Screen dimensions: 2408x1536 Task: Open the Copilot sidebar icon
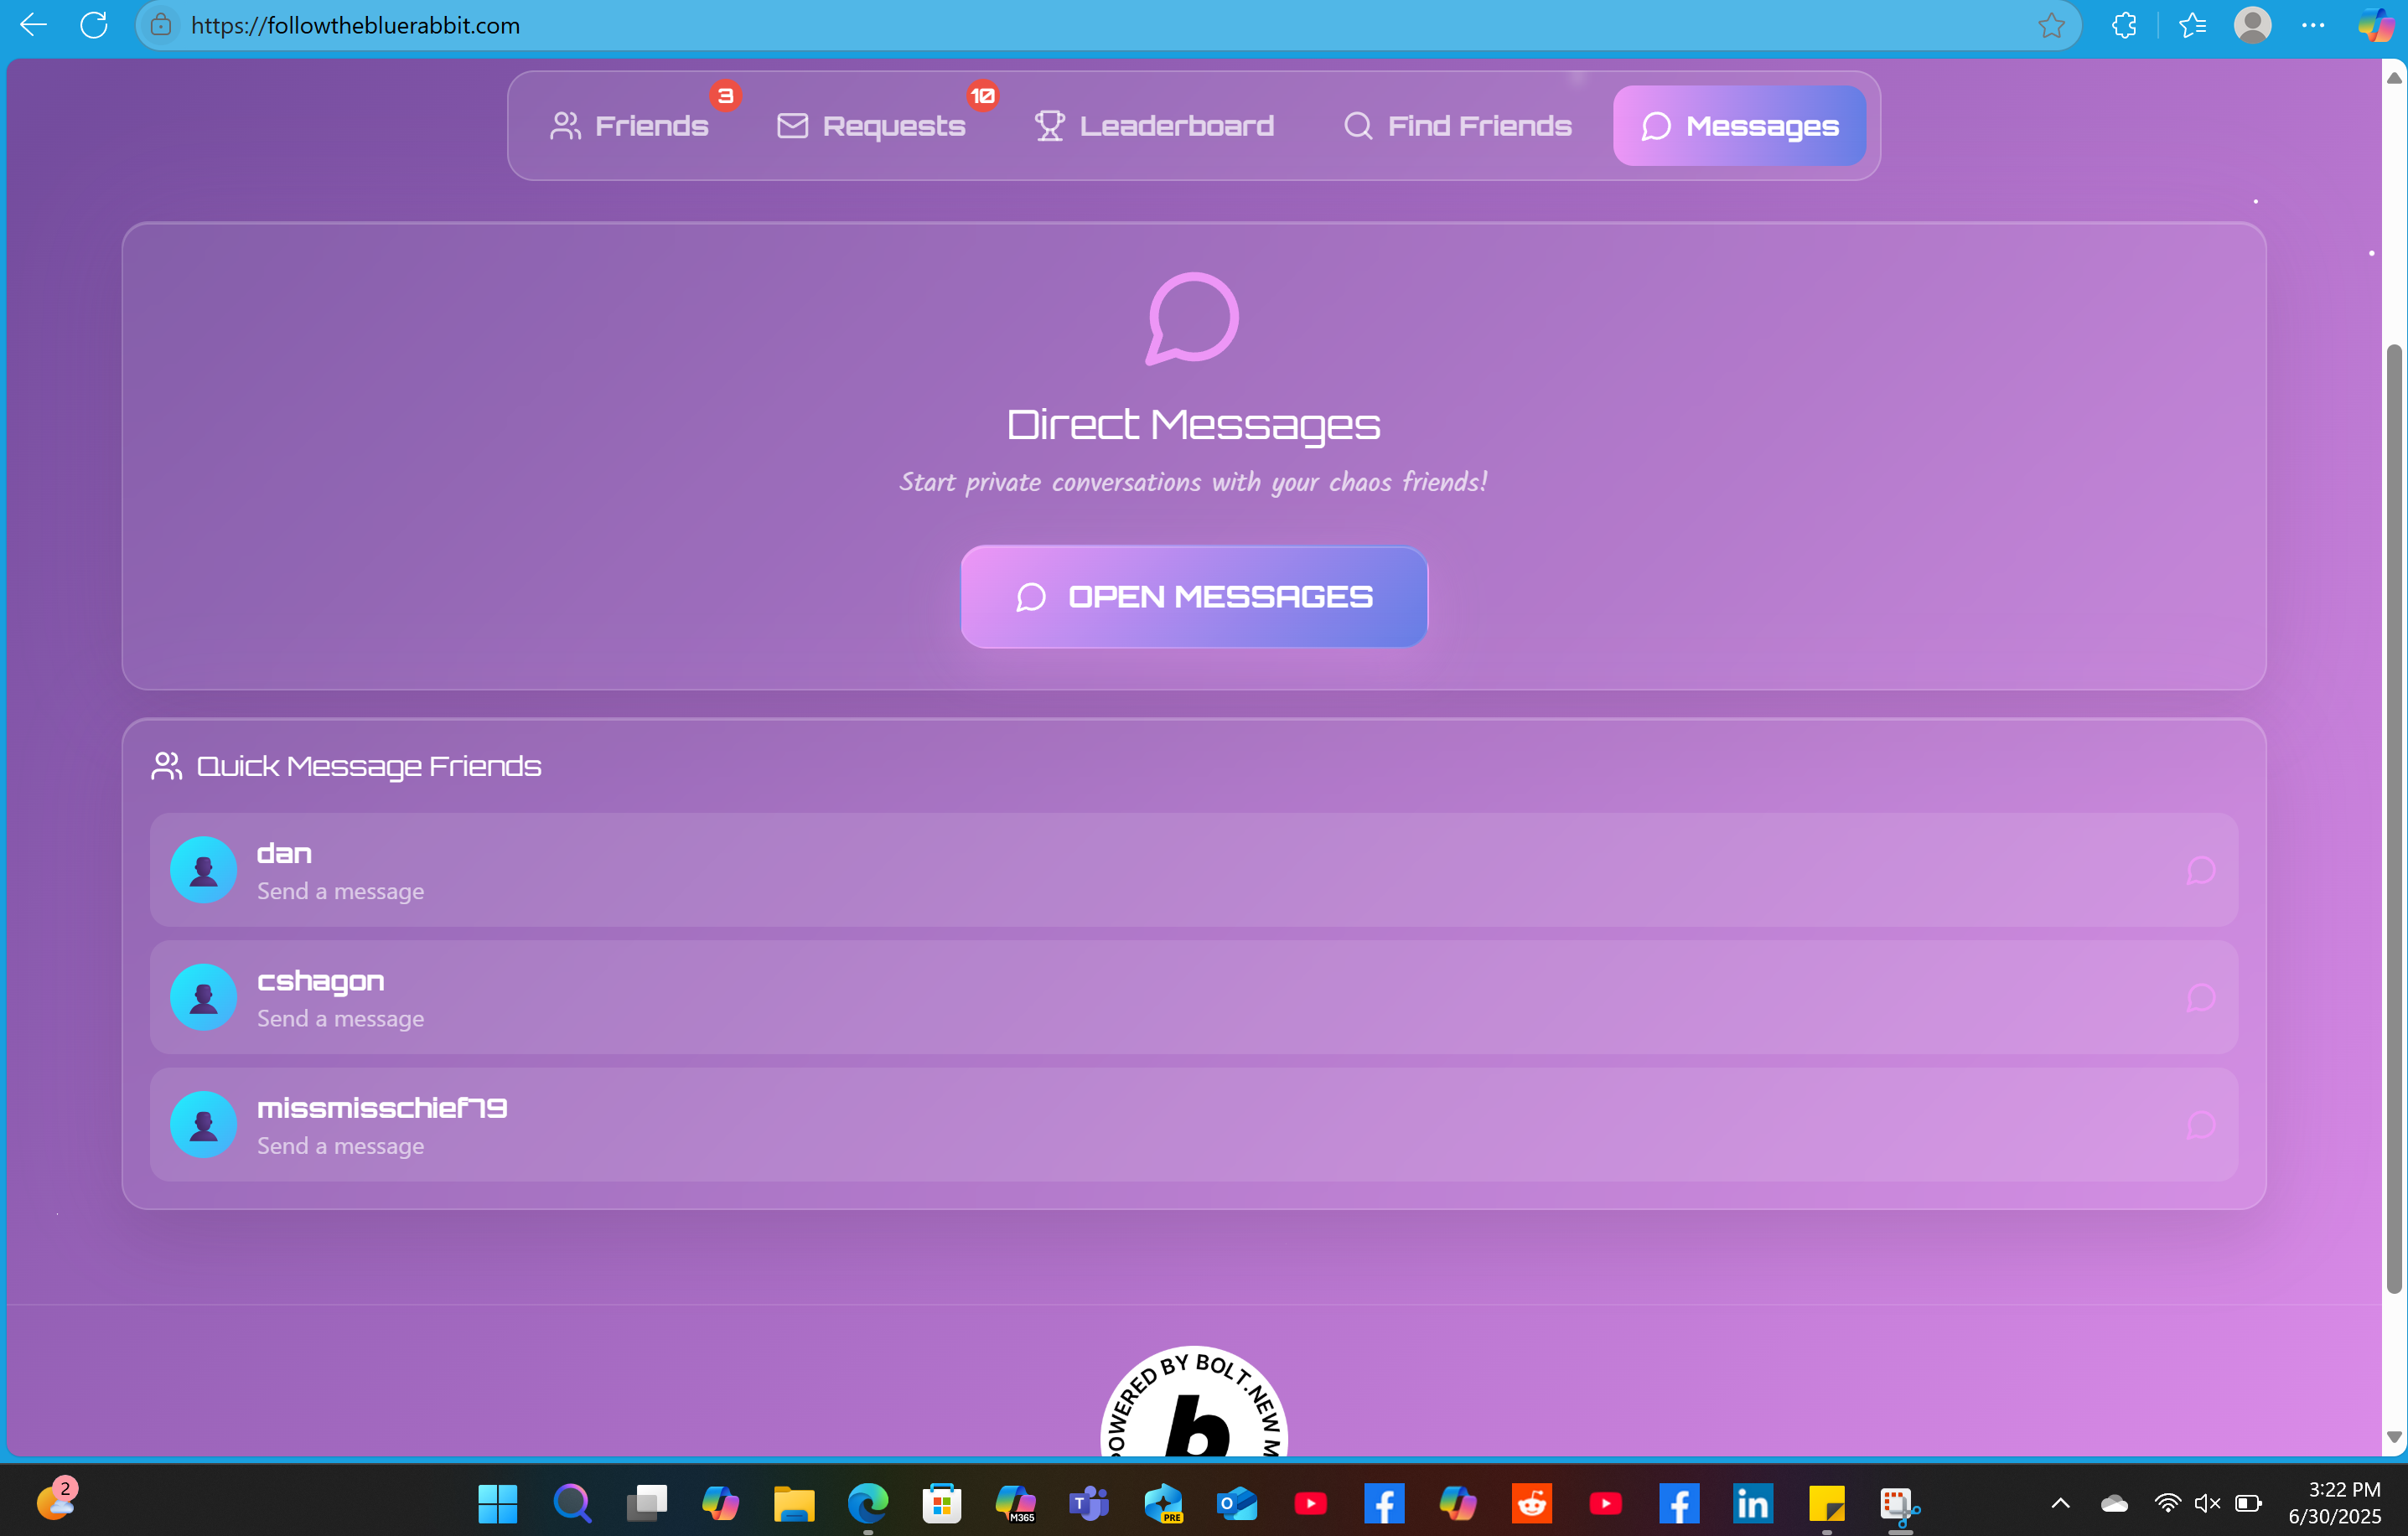pos(2377,25)
